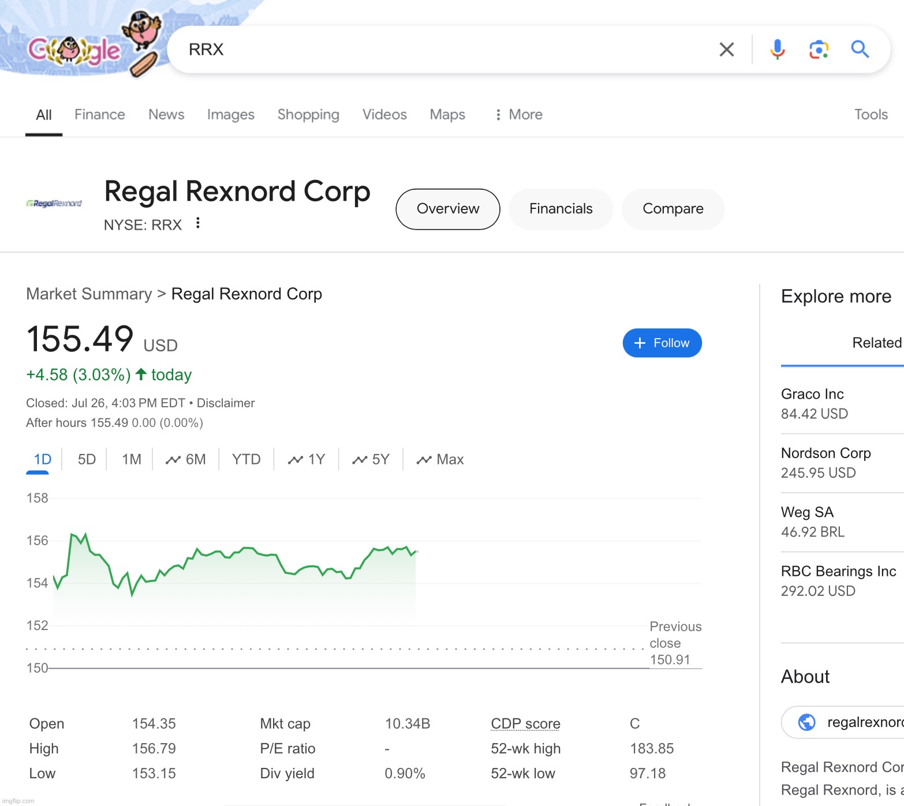
Task: Click the 52-wk low value 97.18
Action: [x=648, y=774]
